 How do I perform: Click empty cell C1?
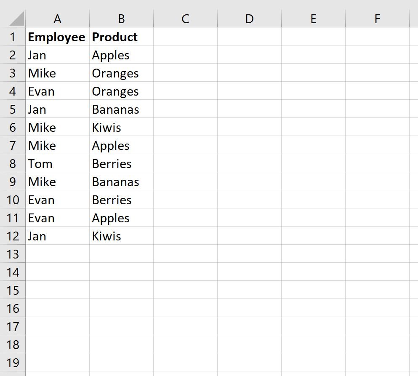point(185,37)
